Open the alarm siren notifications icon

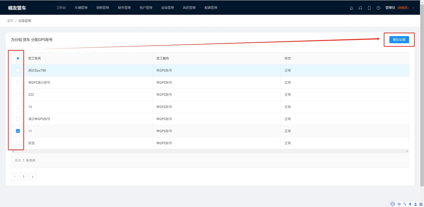click(351, 8)
